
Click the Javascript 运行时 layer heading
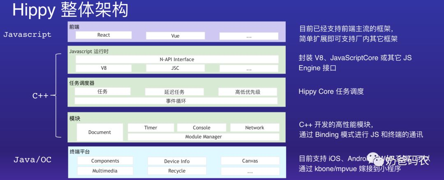click(x=89, y=51)
